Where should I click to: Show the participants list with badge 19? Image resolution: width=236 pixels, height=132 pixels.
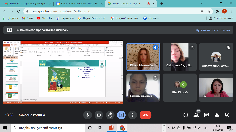pyautogui.click(x=196, y=115)
